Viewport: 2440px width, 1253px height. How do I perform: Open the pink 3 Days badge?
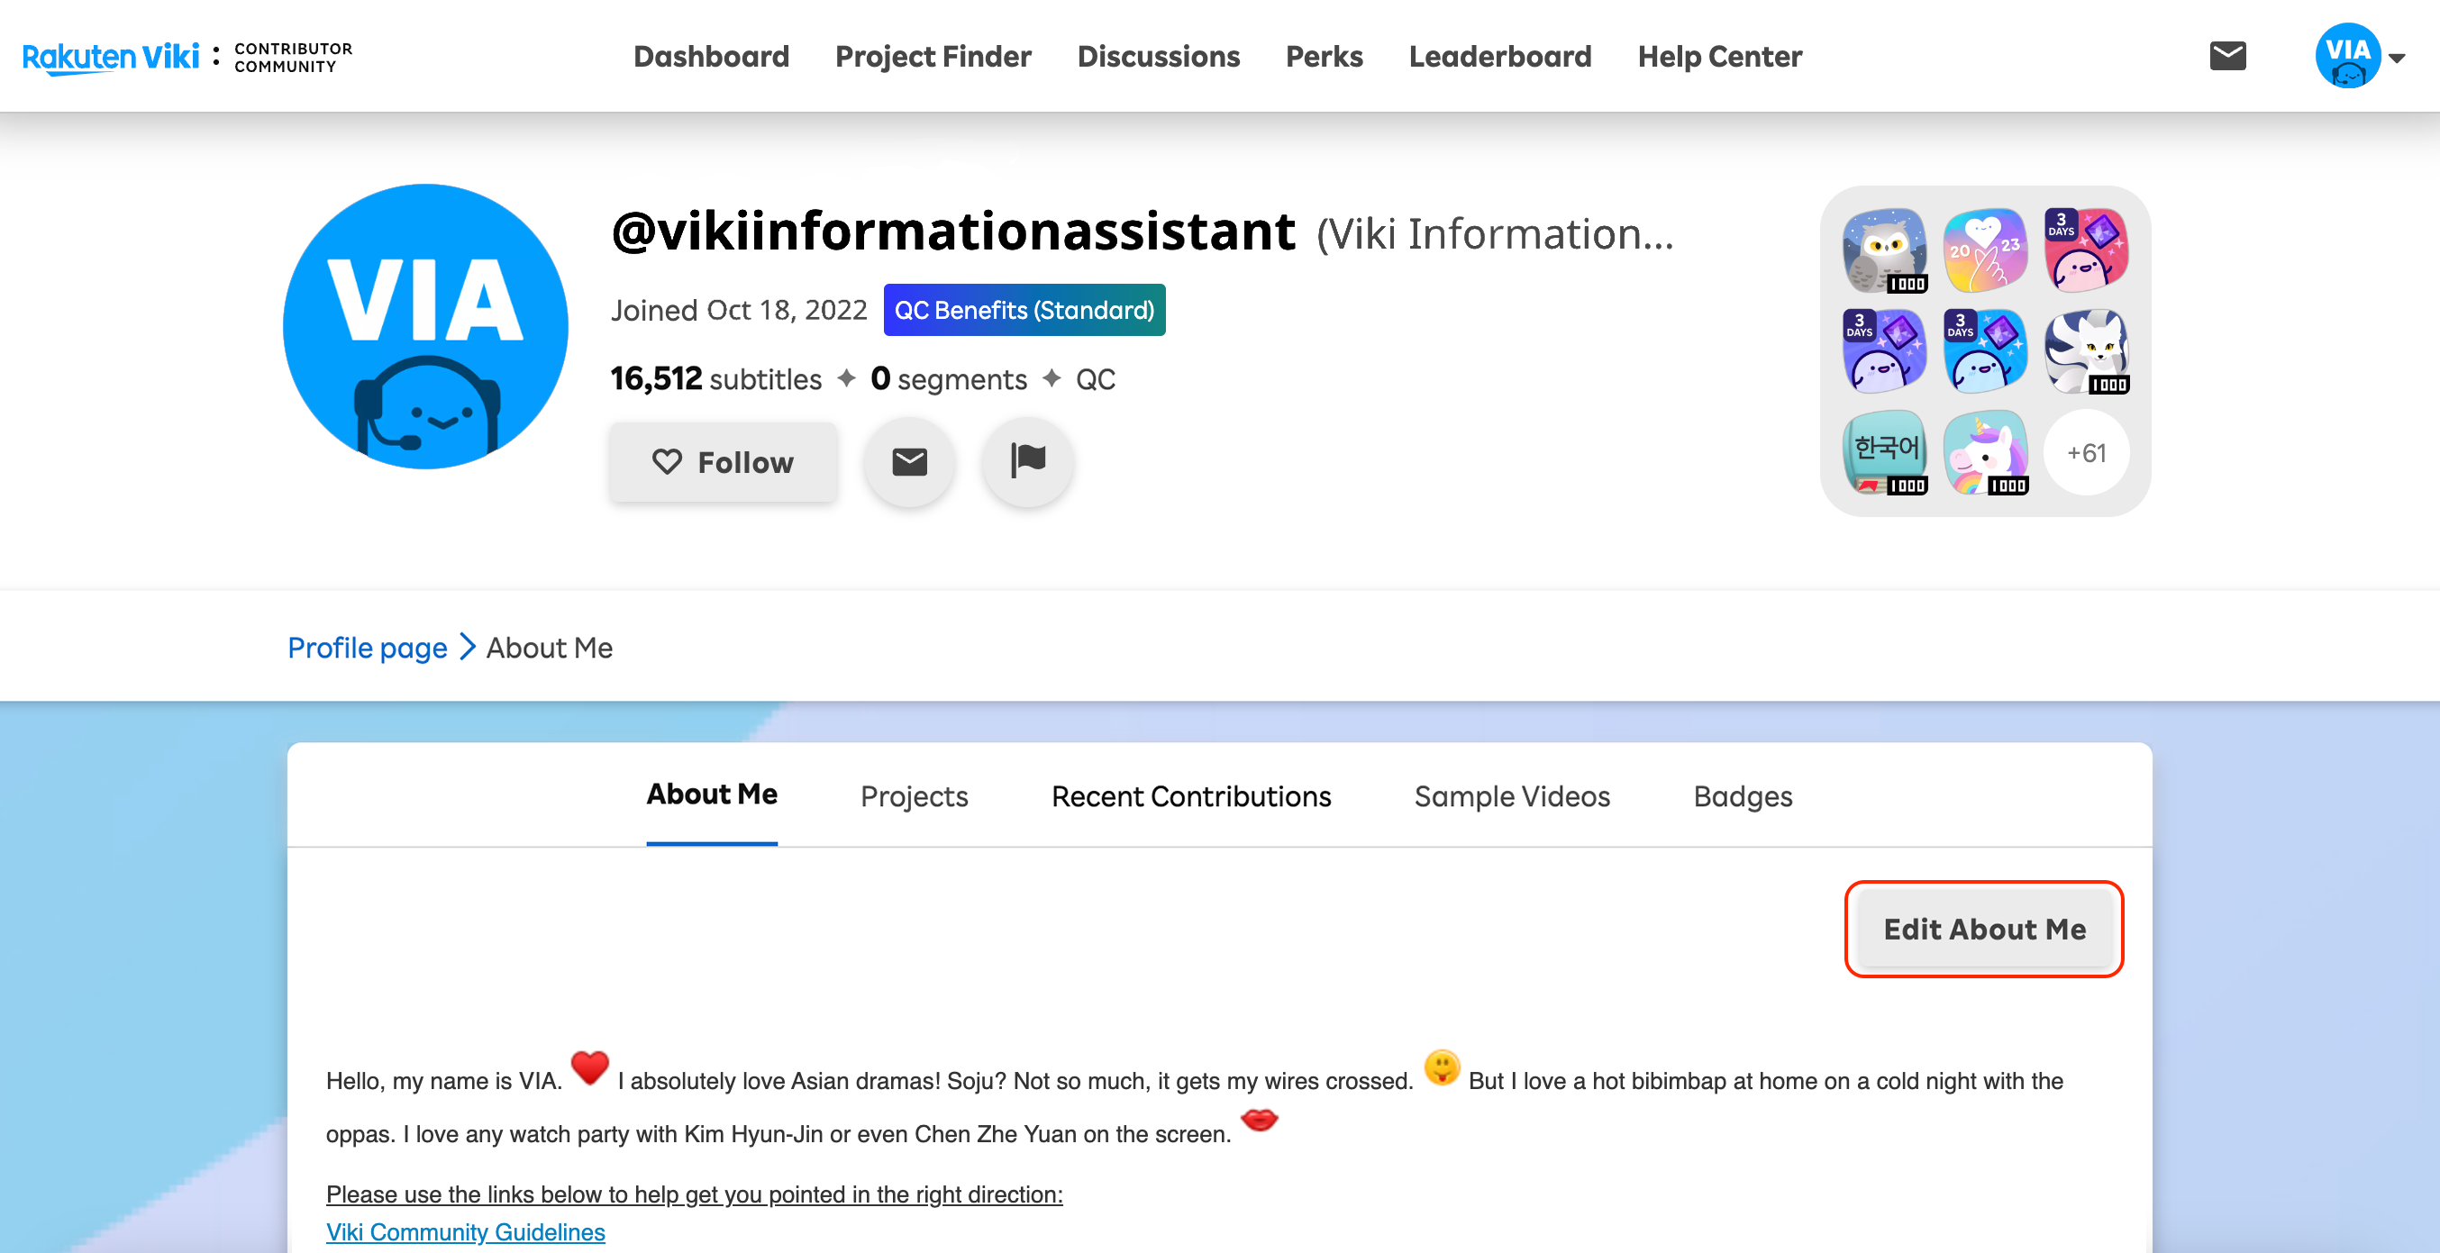pos(2087,251)
